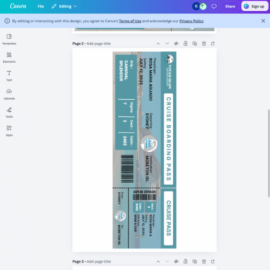Duplicate Page 2 with the copy icon
This screenshot has height=270, width=270.
pos(194,44)
